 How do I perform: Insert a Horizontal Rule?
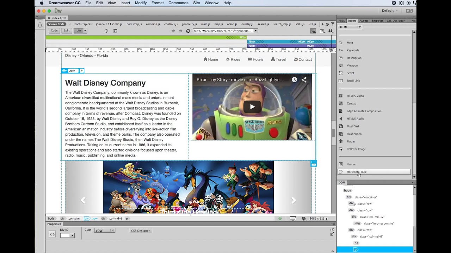(374, 172)
